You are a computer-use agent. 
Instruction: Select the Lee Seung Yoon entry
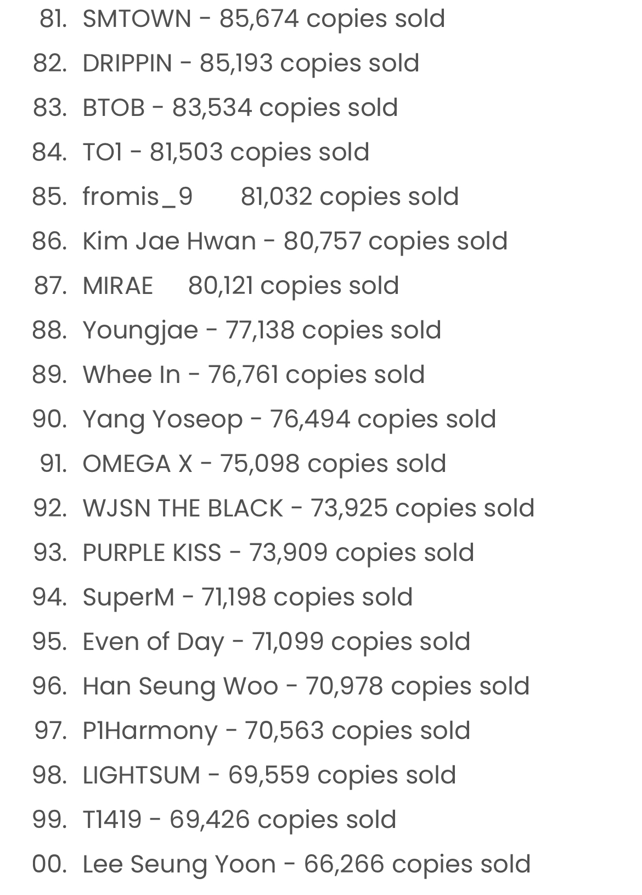(x=281, y=864)
